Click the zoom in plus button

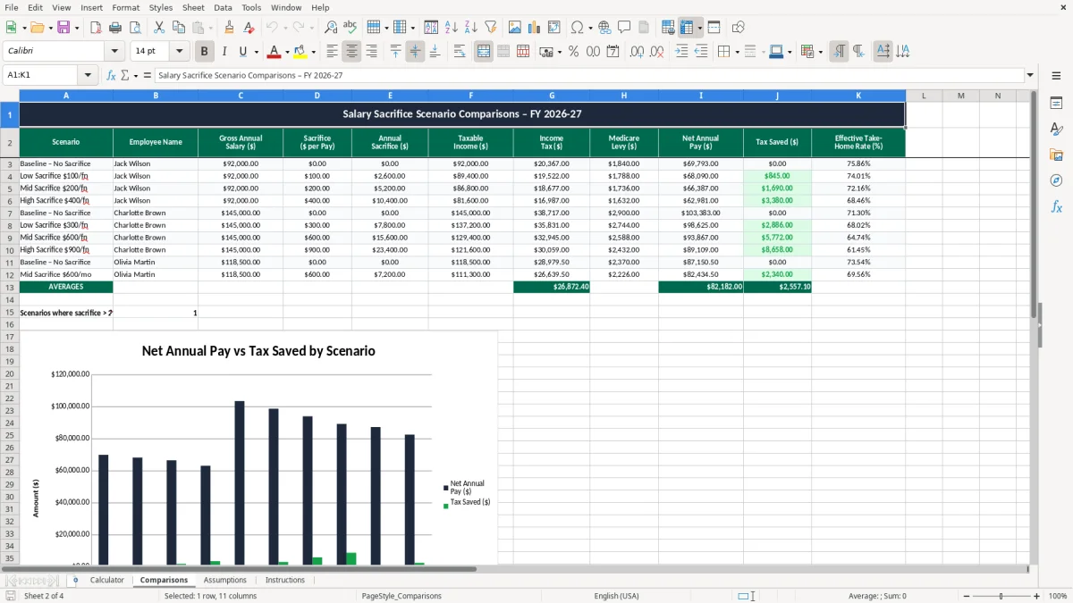(1037, 596)
